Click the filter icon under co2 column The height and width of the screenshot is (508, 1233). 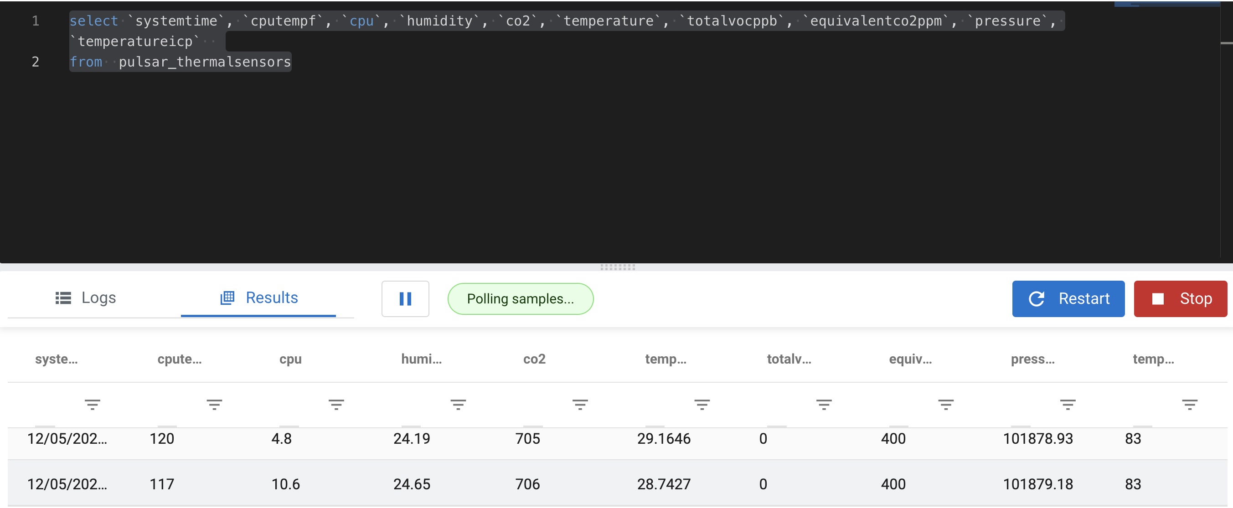click(x=580, y=405)
